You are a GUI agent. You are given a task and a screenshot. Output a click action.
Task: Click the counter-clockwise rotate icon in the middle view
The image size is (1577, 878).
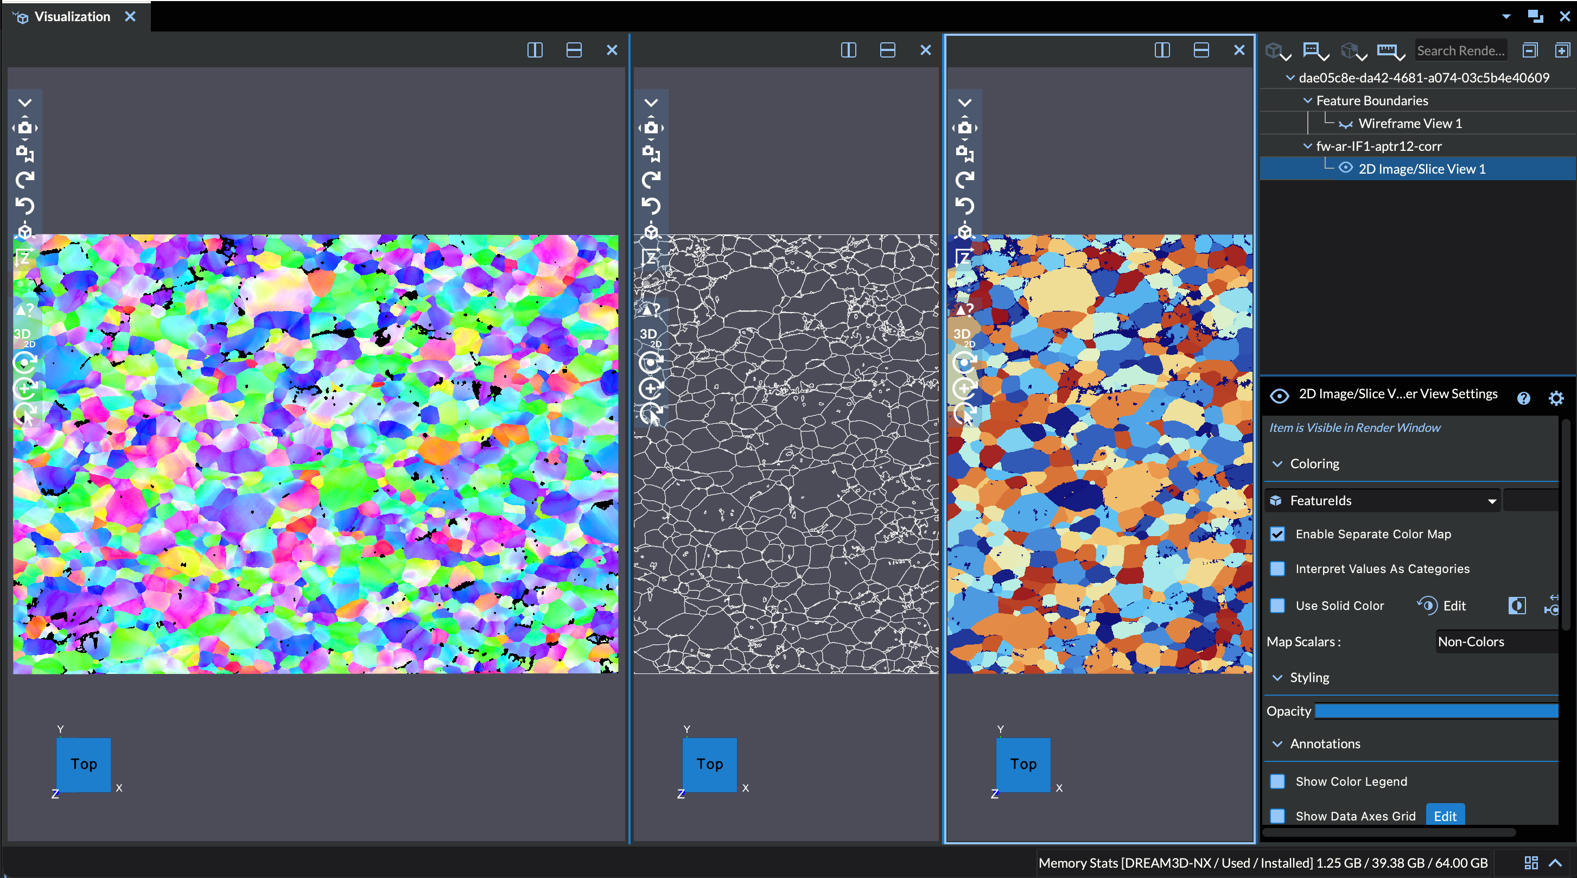(x=651, y=206)
